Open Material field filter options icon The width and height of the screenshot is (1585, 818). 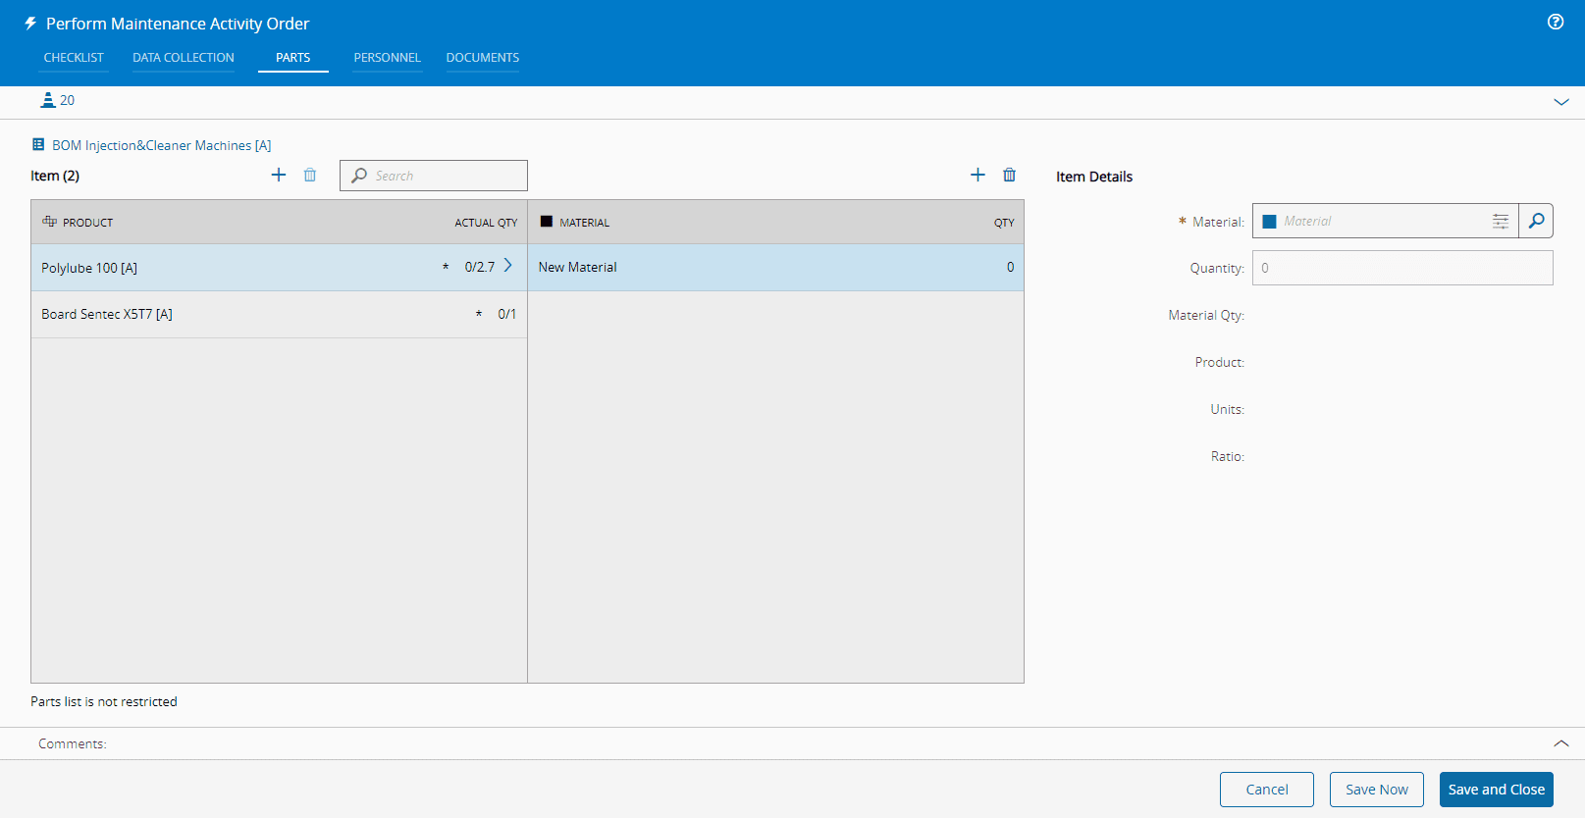pyautogui.click(x=1500, y=222)
